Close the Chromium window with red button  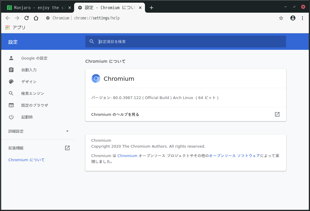click(x=303, y=7)
